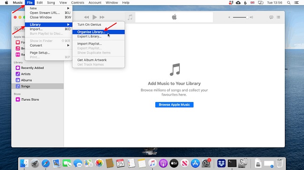Open System Preferences from the dock
This screenshot has width=304, height=170.
pos(206,163)
